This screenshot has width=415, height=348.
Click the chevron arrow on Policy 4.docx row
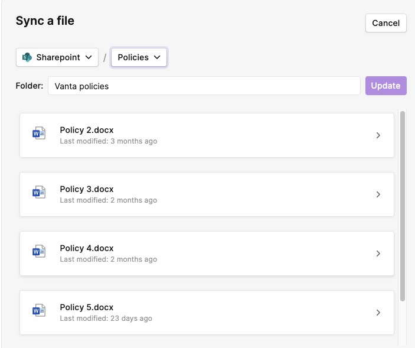coord(378,253)
